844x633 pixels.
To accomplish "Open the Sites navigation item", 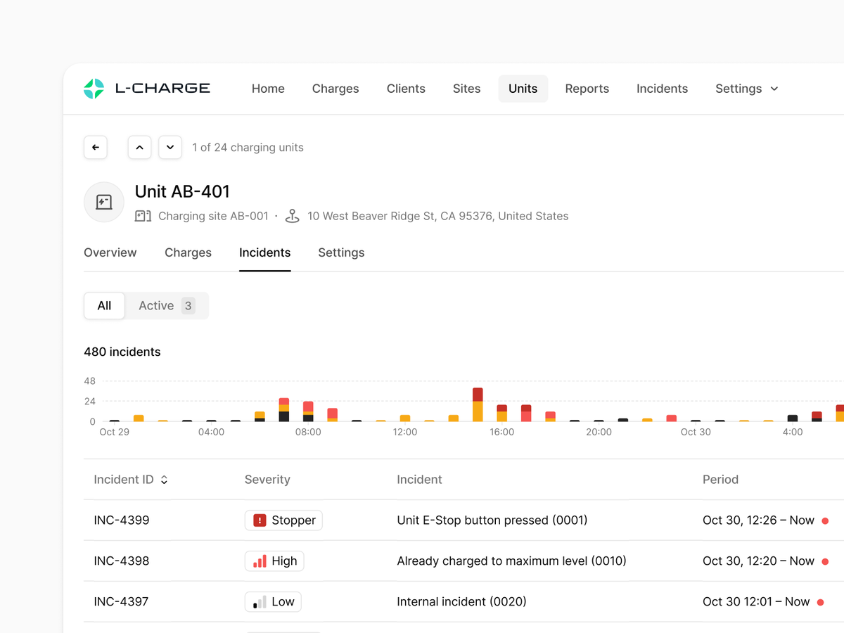I will [x=466, y=89].
